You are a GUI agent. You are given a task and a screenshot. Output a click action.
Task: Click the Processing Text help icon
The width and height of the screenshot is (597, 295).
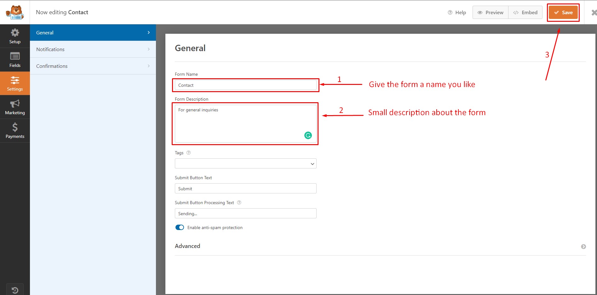(x=239, y=203)
